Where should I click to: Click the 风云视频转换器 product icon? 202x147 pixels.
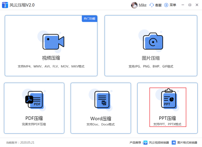[x=145, y=143]
